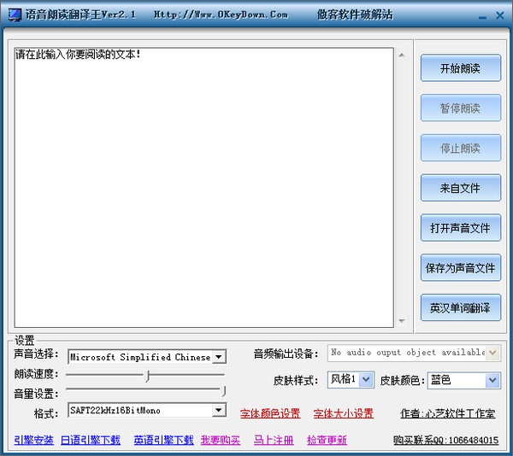Click the app icon in title bar
This screenshot has height=456, width=513.
(x=15, y=15)
